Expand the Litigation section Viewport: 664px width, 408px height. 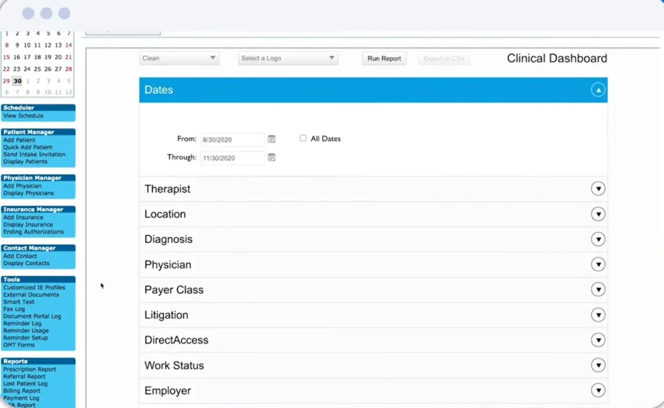coord(598,315)
